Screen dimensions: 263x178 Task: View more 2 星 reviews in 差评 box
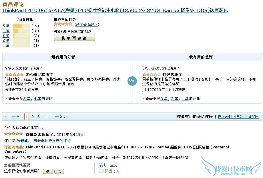[175, 99]
